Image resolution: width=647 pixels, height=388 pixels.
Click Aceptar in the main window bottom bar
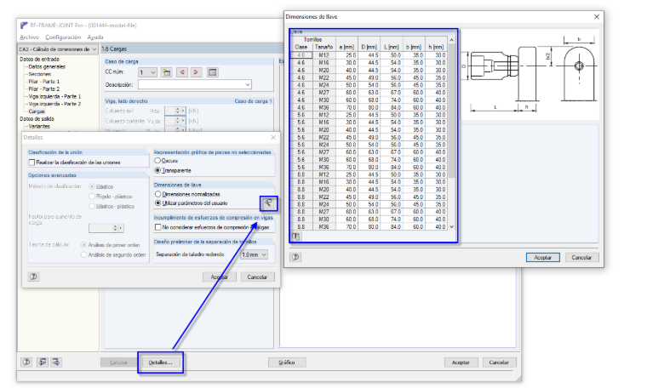tap(461, 362)
